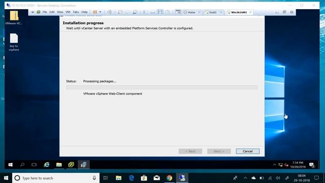Open the People icon on host taskbar
Image resolution: width=325 pixels, height=183 pixels.
235,178
